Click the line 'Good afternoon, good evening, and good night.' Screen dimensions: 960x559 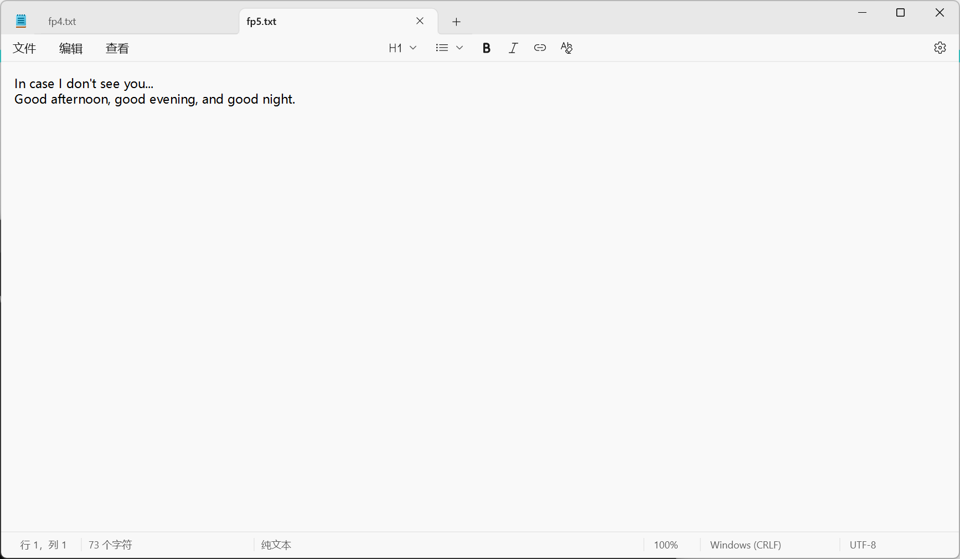[x=155, y=99]
